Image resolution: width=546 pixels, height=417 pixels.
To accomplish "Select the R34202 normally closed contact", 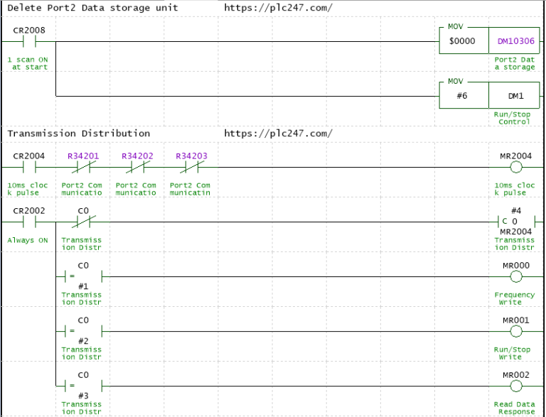I will [x=137, y=167].
